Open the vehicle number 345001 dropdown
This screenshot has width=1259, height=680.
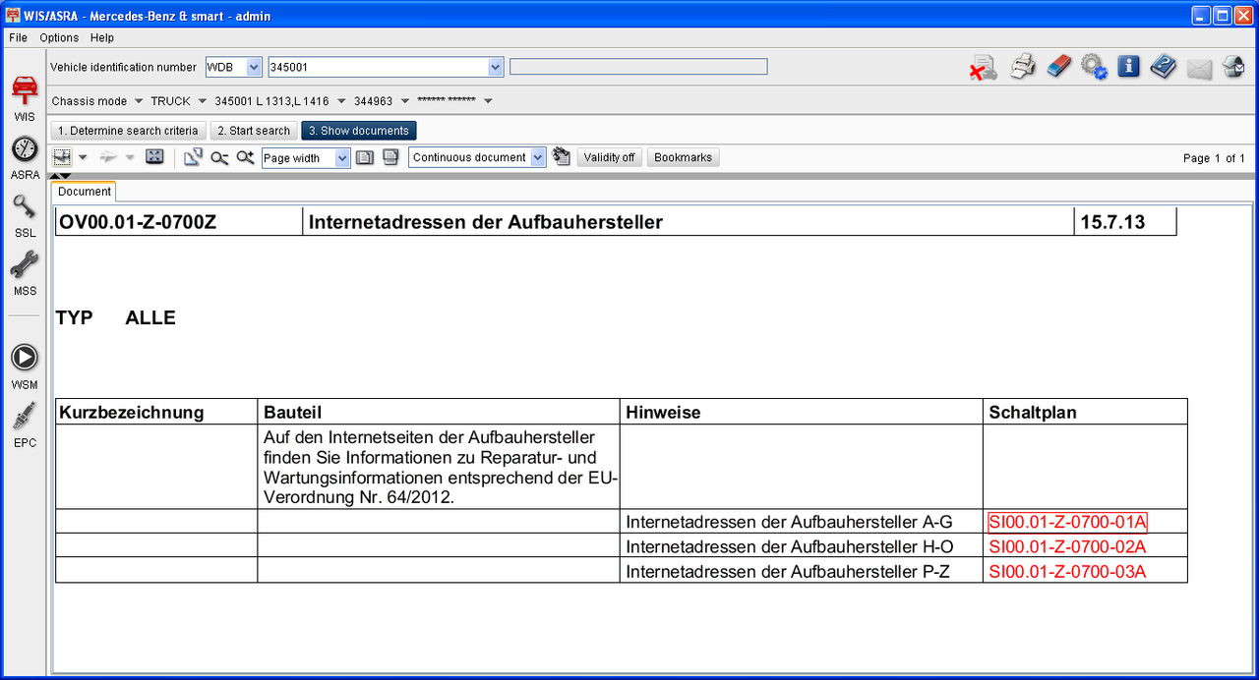pos(496,67)
